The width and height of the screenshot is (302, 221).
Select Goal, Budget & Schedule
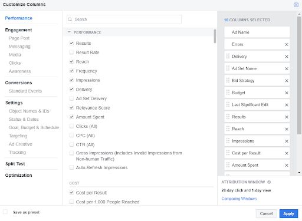(x=34, y=127)
